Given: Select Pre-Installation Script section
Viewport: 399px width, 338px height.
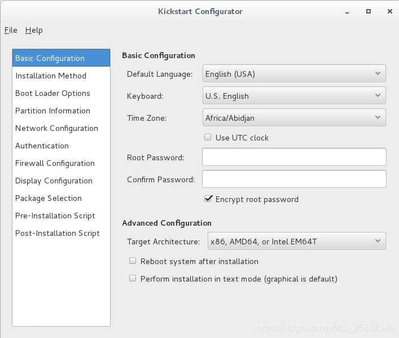Looking at the screenshot, I should (x=61, y=216).
